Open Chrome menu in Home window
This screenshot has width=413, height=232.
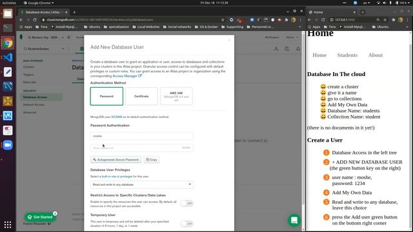(x=407, y=20)
